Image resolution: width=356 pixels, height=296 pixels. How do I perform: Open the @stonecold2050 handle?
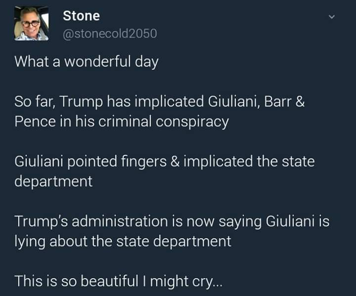(x=110, y=34)
